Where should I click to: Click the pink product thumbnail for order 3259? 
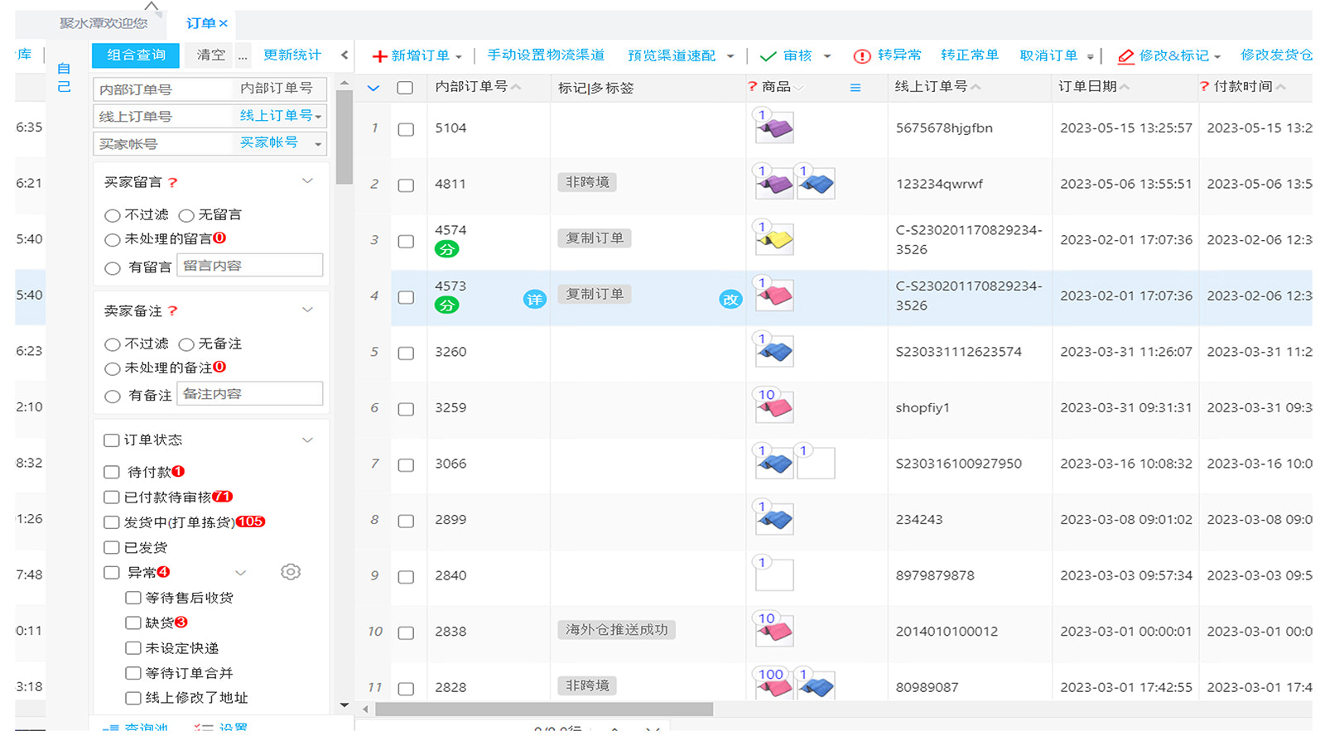775,407
